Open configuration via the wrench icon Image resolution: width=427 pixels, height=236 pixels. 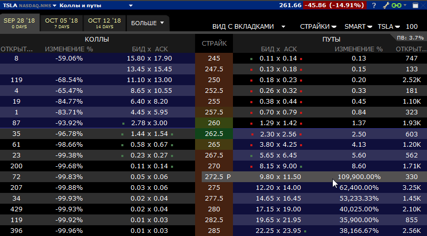pyautogui.click(x=386, y=5)
